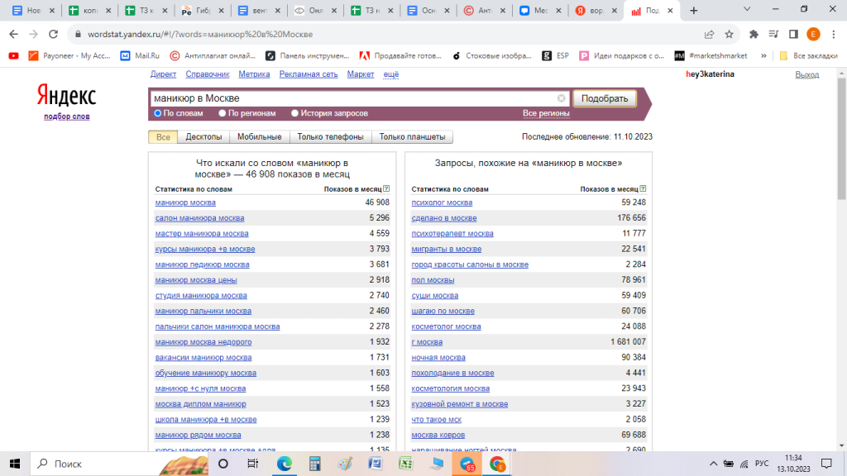
Task: Open the Mail.Ru bookmark
Action: click(140, 55)
